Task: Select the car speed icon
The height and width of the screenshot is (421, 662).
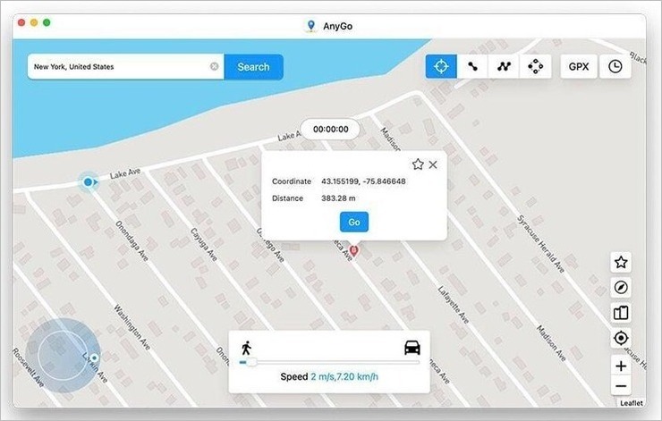Action: (412, 348)
